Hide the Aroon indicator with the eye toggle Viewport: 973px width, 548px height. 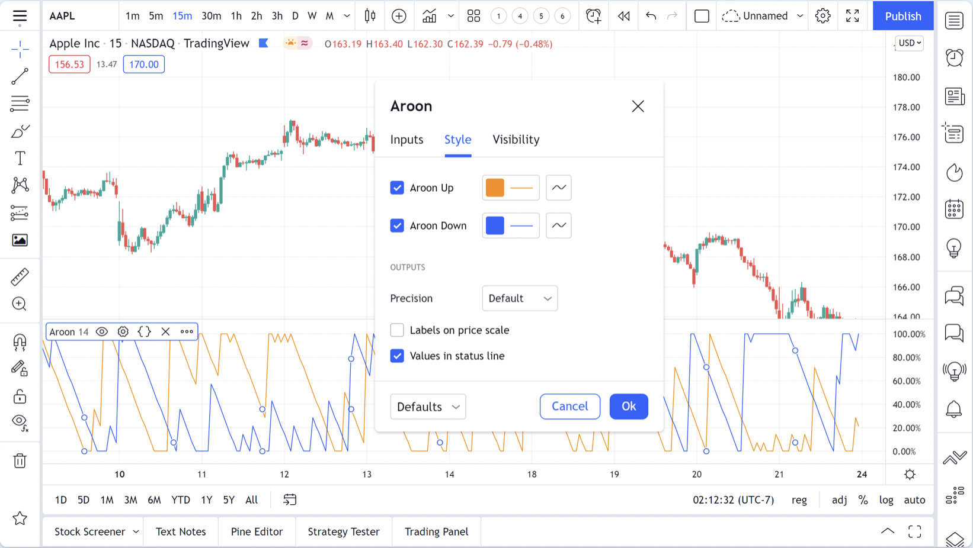101,331
